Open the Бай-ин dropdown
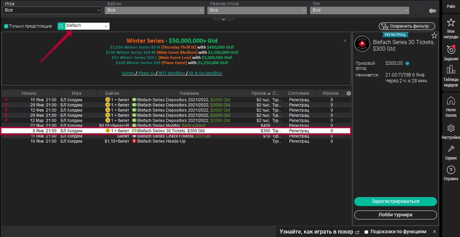 tap(155, 10)
